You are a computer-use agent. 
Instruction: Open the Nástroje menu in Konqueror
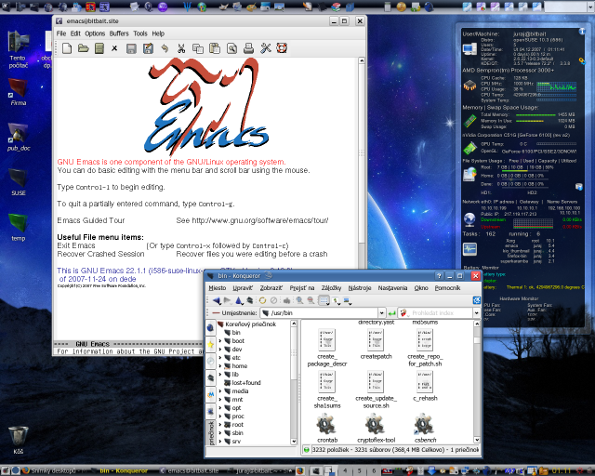tap(360, 288)
